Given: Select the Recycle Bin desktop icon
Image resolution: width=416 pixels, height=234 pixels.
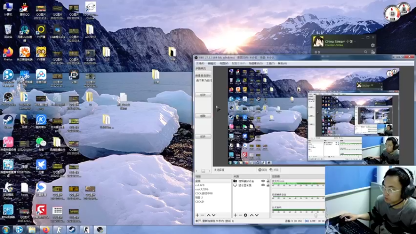Looking at the screenshot, I should (x=8, y=31).
